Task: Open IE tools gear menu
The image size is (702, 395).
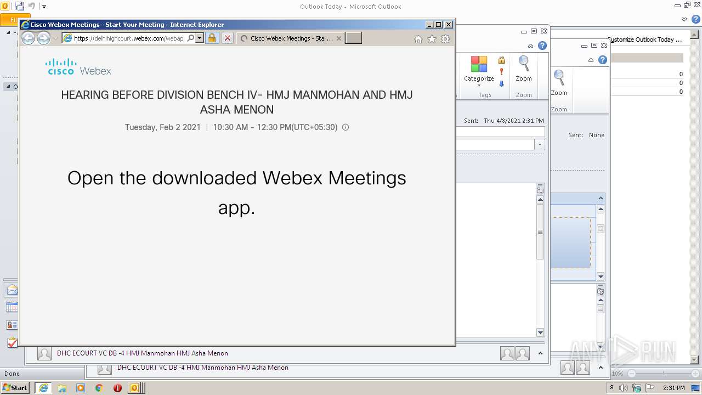Action: click(445, 39)
